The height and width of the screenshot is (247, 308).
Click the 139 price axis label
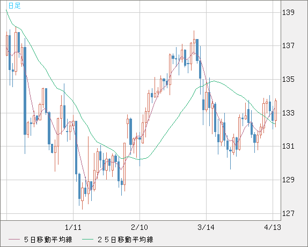tap(288, 12)
